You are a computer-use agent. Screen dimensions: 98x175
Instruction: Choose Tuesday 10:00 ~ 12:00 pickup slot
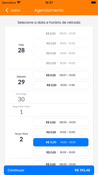click(61, 132)
